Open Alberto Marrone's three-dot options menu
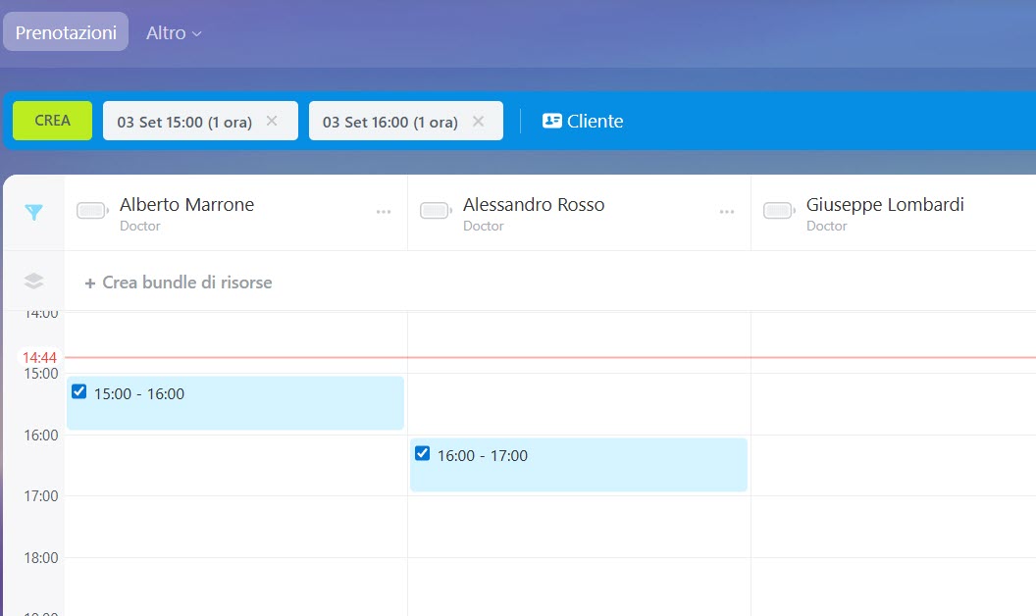The image size is (1036, 616). click(384, 212)
